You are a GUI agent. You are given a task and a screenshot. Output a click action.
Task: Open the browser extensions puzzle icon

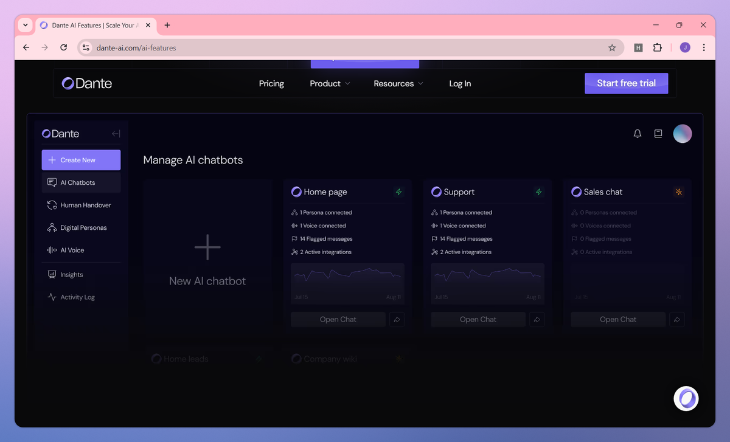point(657,47)
